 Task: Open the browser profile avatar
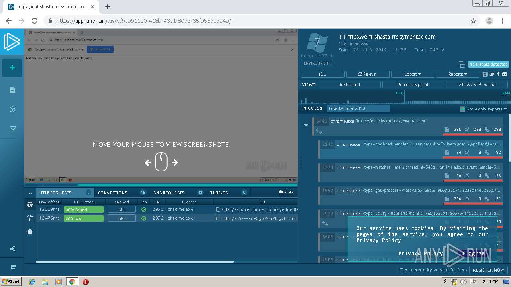pyautogui.click(x=489, y=21)
